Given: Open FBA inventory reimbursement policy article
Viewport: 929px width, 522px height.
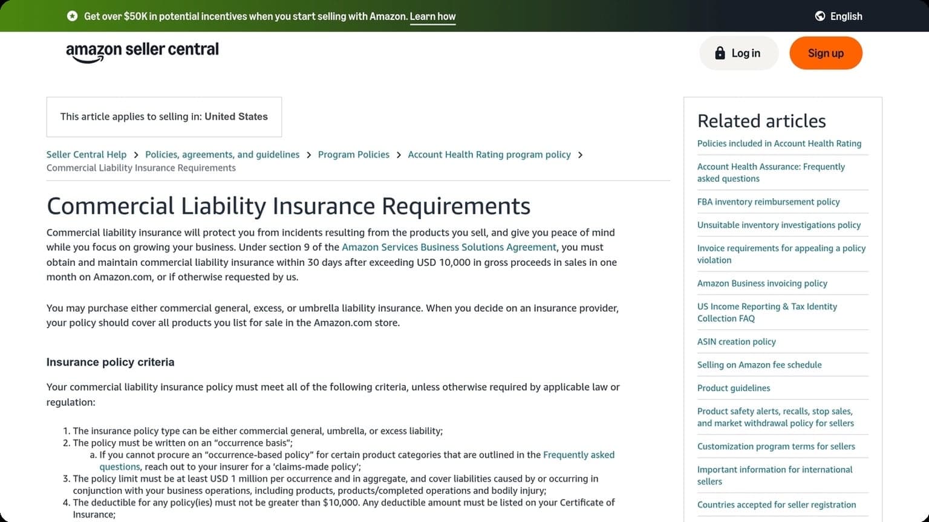Looking at the screenshot, I should [x=768, y=202].
